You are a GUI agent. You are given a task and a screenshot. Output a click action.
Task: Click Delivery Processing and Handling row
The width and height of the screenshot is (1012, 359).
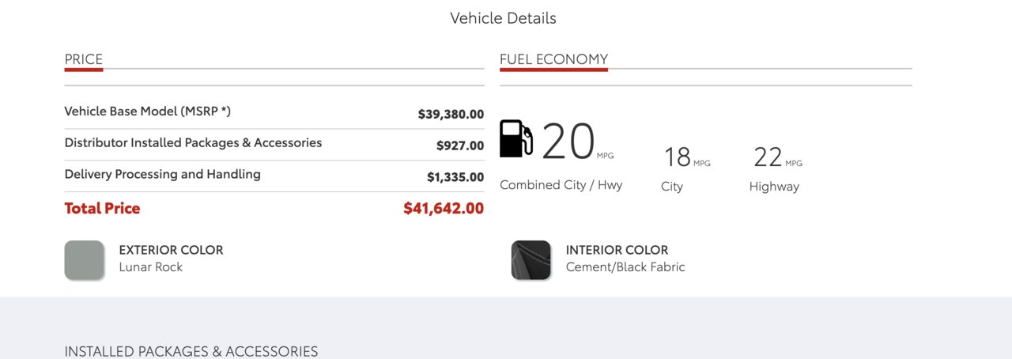pos(274,176)
